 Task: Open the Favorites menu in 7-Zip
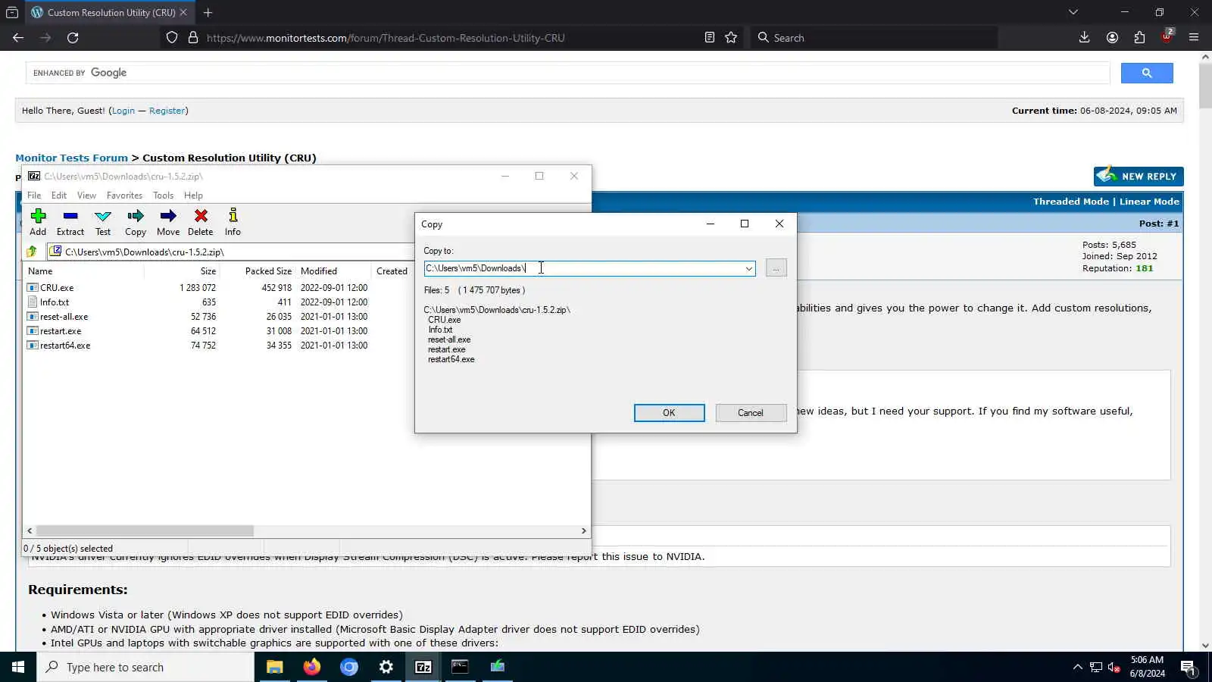point(124,196)
